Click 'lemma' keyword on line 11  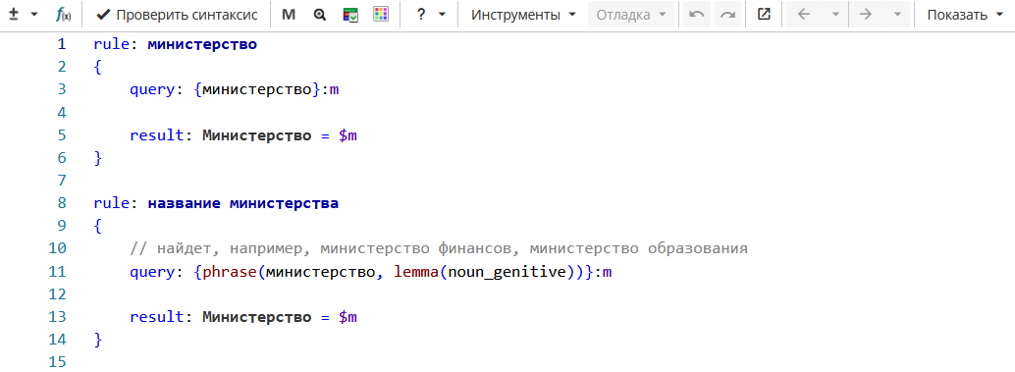pyautogui.click(x=415, y=272)
